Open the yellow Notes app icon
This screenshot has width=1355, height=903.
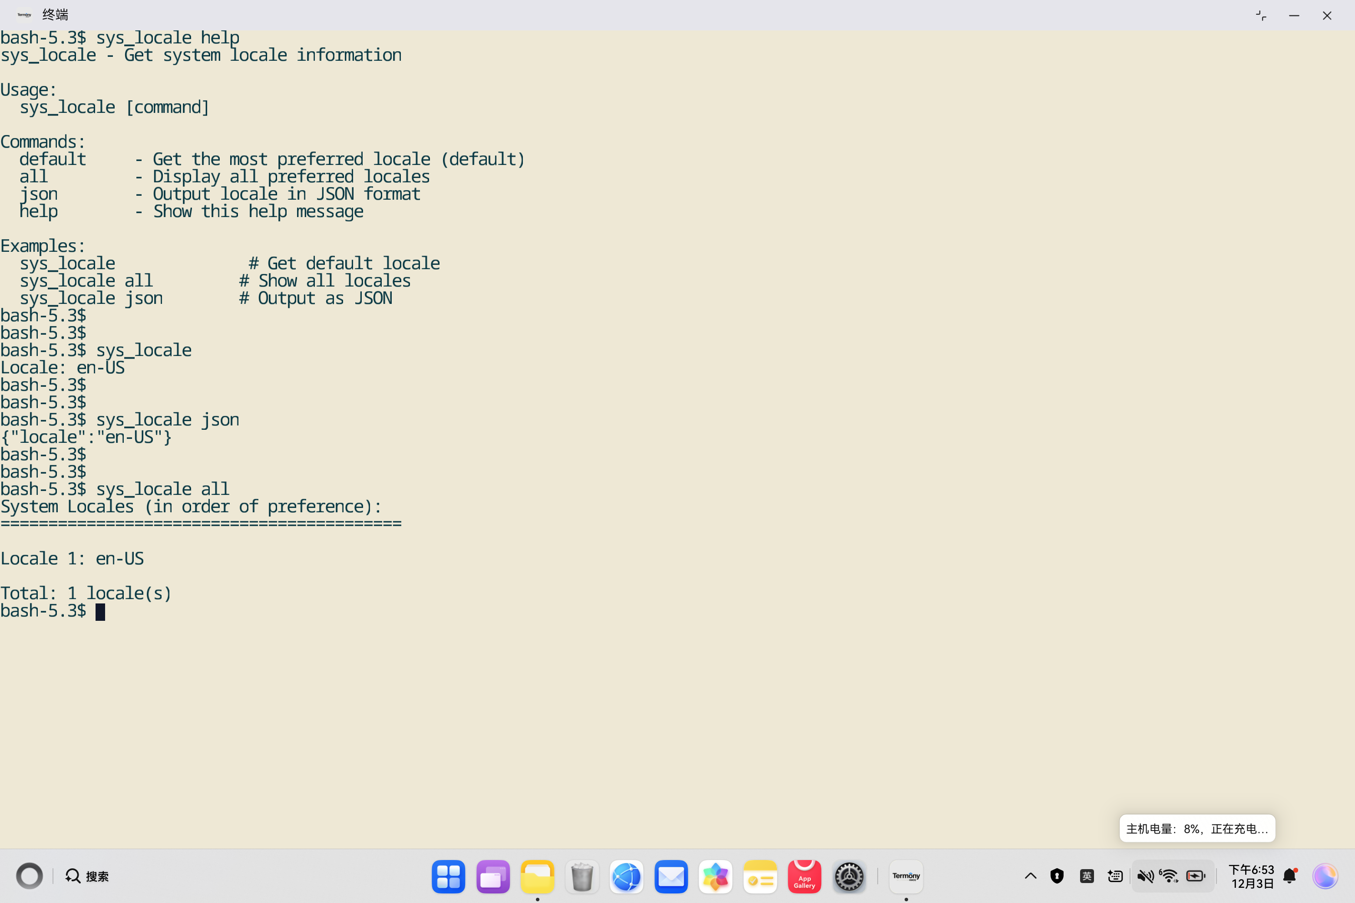(x=760, y=877)
